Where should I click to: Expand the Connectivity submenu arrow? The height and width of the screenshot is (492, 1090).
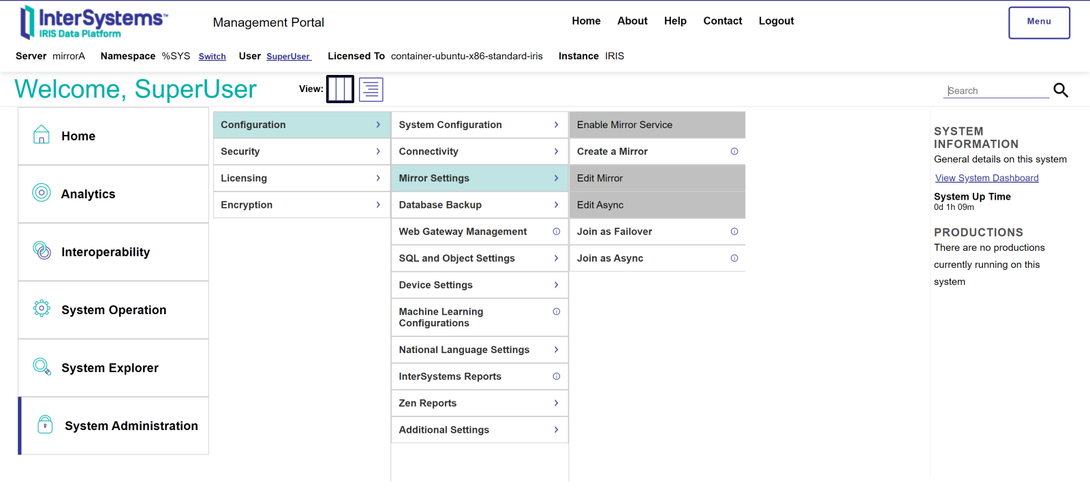click(556, 151)
